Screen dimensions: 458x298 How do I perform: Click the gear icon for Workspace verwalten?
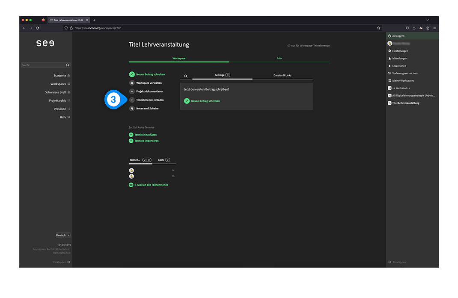click(x=132, y=83)
